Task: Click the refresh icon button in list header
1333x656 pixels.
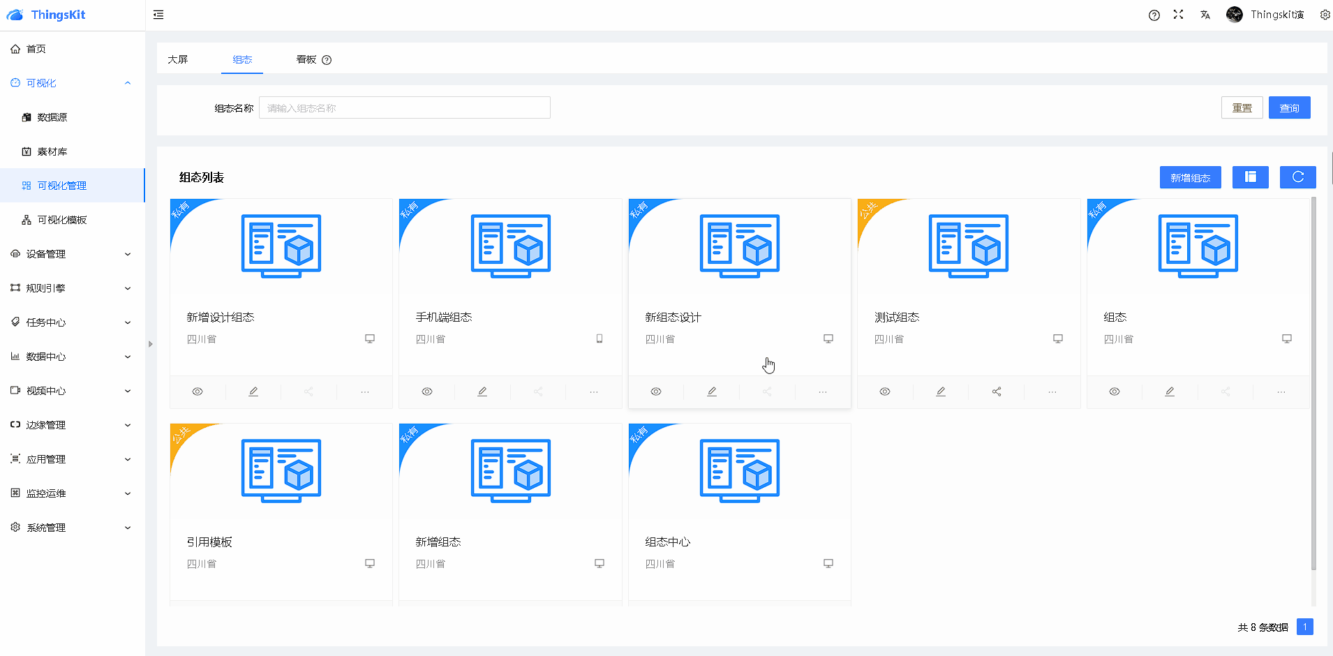Action: [1297, 177]
